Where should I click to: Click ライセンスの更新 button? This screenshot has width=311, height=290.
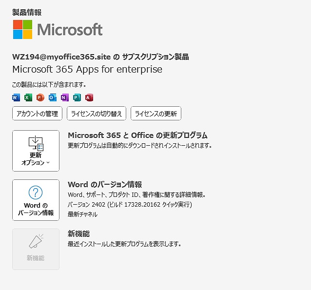pos(156,114)
